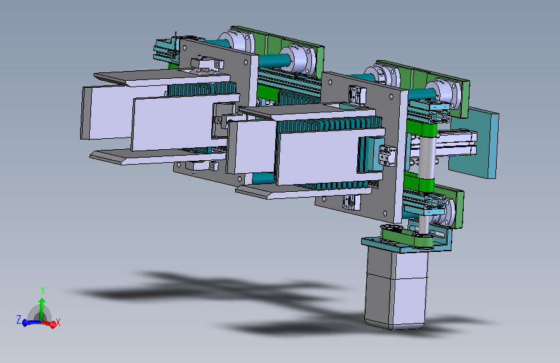
Task: Click the red X axis of orientation triad
Action: point(50,324)
